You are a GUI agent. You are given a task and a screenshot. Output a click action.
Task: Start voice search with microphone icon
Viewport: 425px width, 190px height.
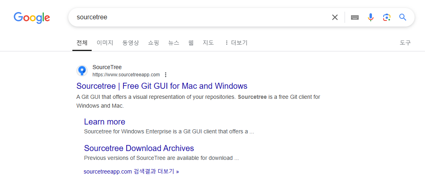(x=371, y=17)
